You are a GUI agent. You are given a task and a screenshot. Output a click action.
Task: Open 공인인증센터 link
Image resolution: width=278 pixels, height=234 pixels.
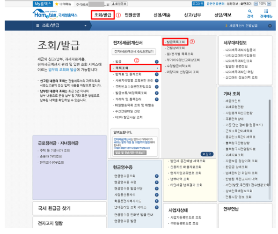(215, 4)
